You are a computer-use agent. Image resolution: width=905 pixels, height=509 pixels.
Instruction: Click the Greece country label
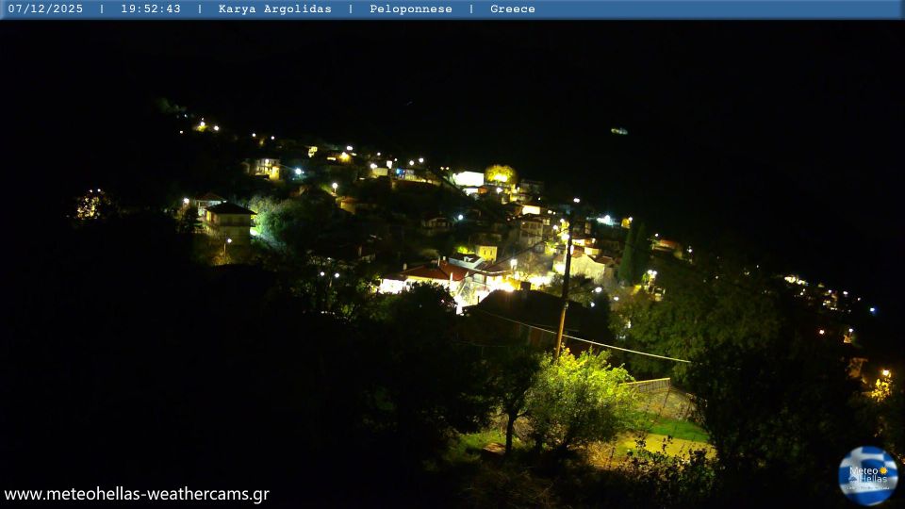[512, 9]
